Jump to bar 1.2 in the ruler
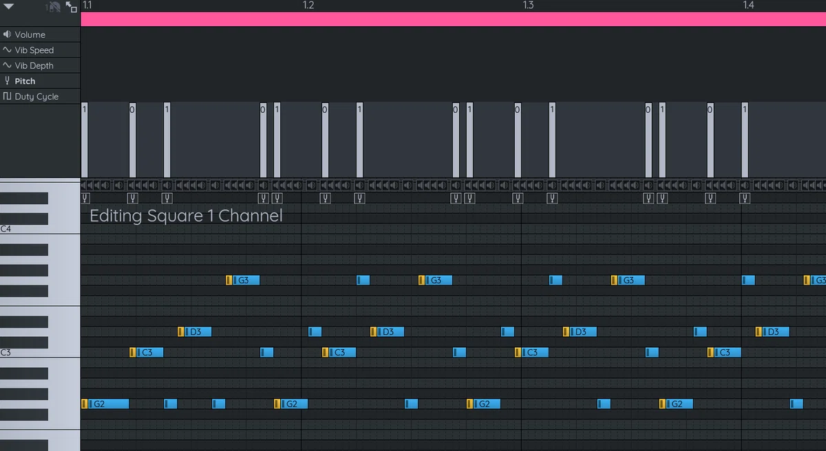Screen dimensions: 826x451 (308, 5)
